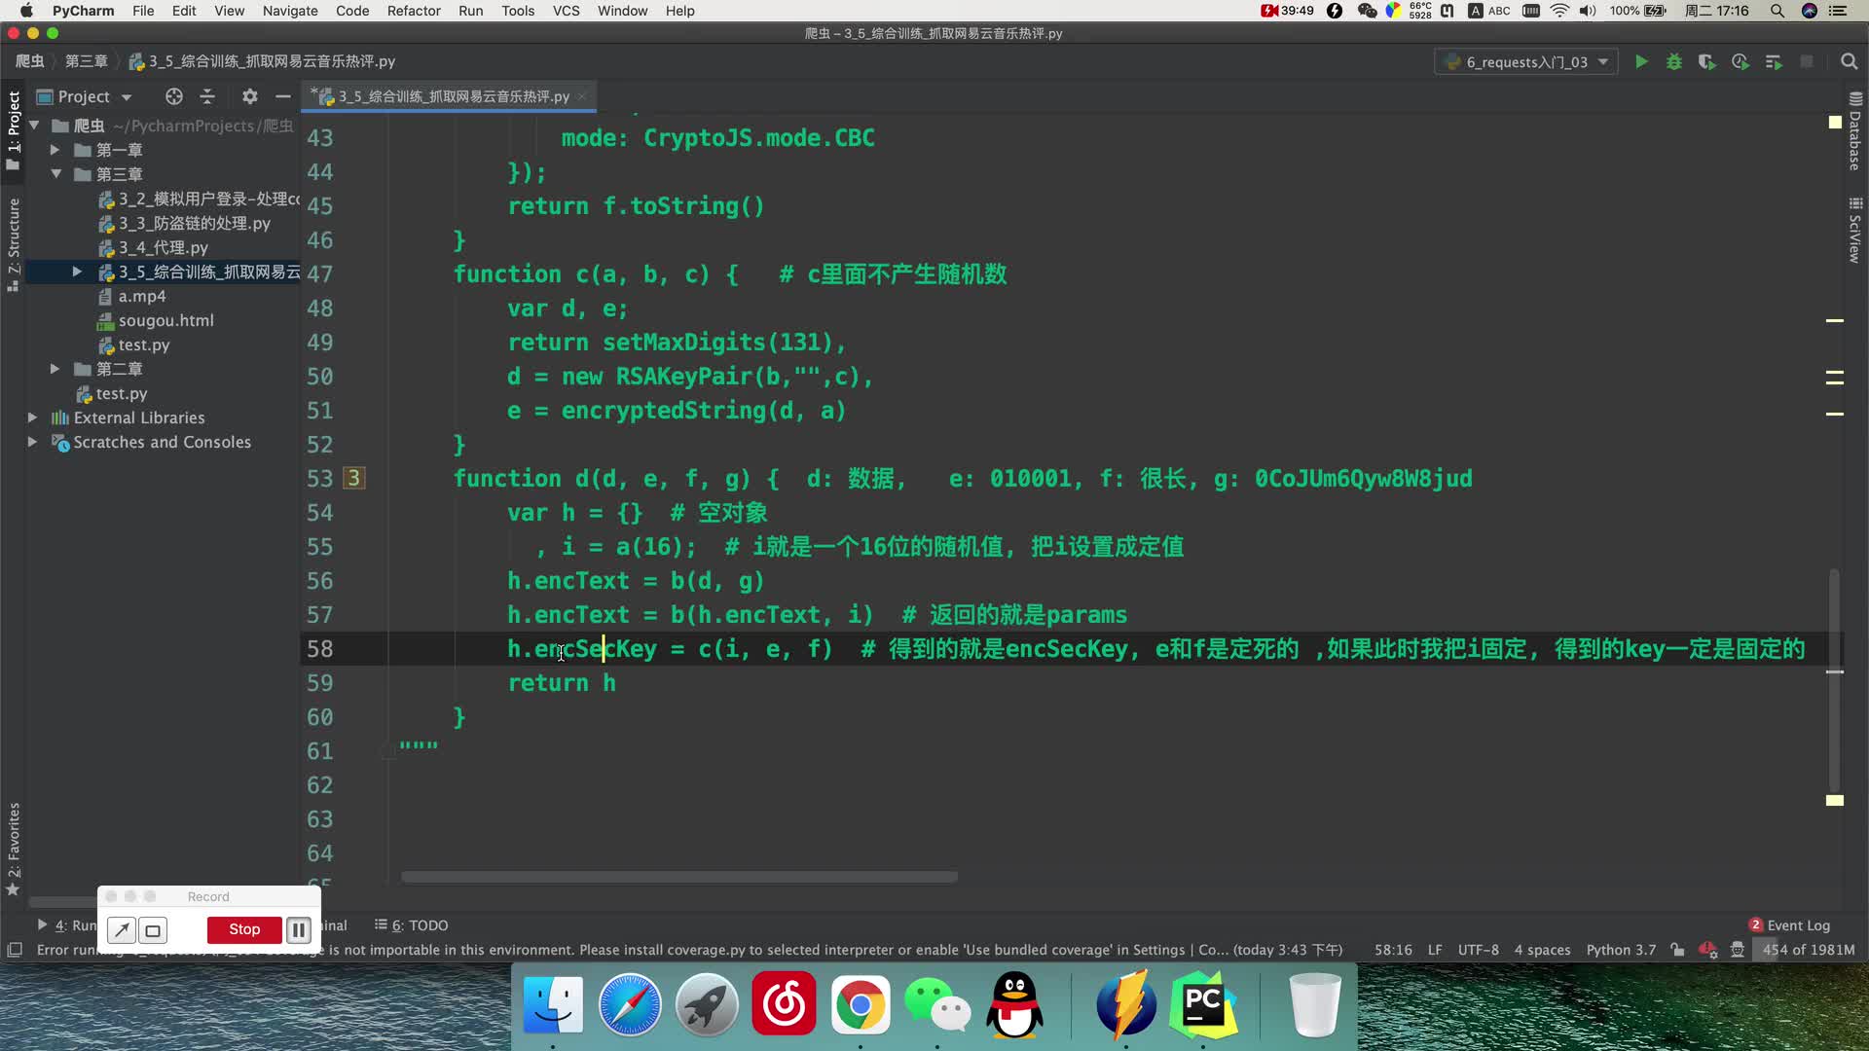
Task: Expand the 3_5_综合训练 file node
Action: 77,272
